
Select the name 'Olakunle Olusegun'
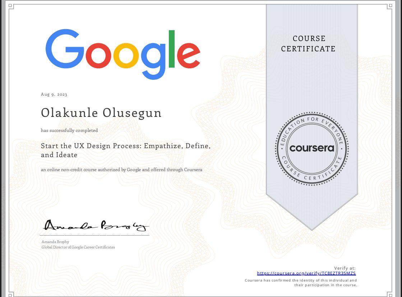tap(101, 113)
